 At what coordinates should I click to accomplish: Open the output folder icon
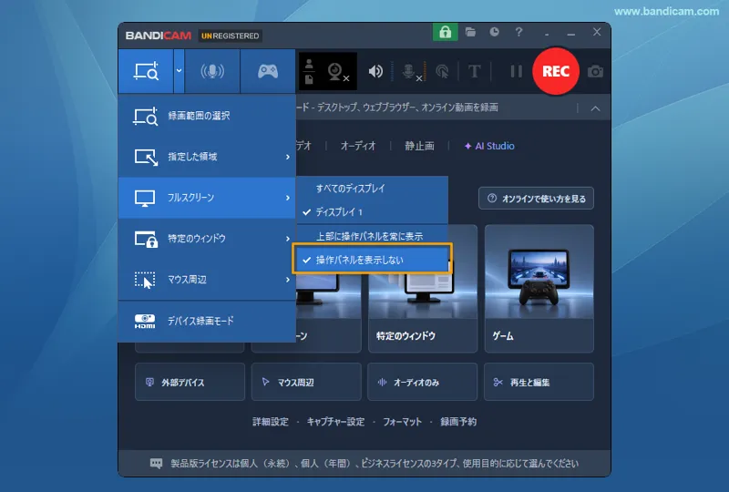click(x=470, y=32)
